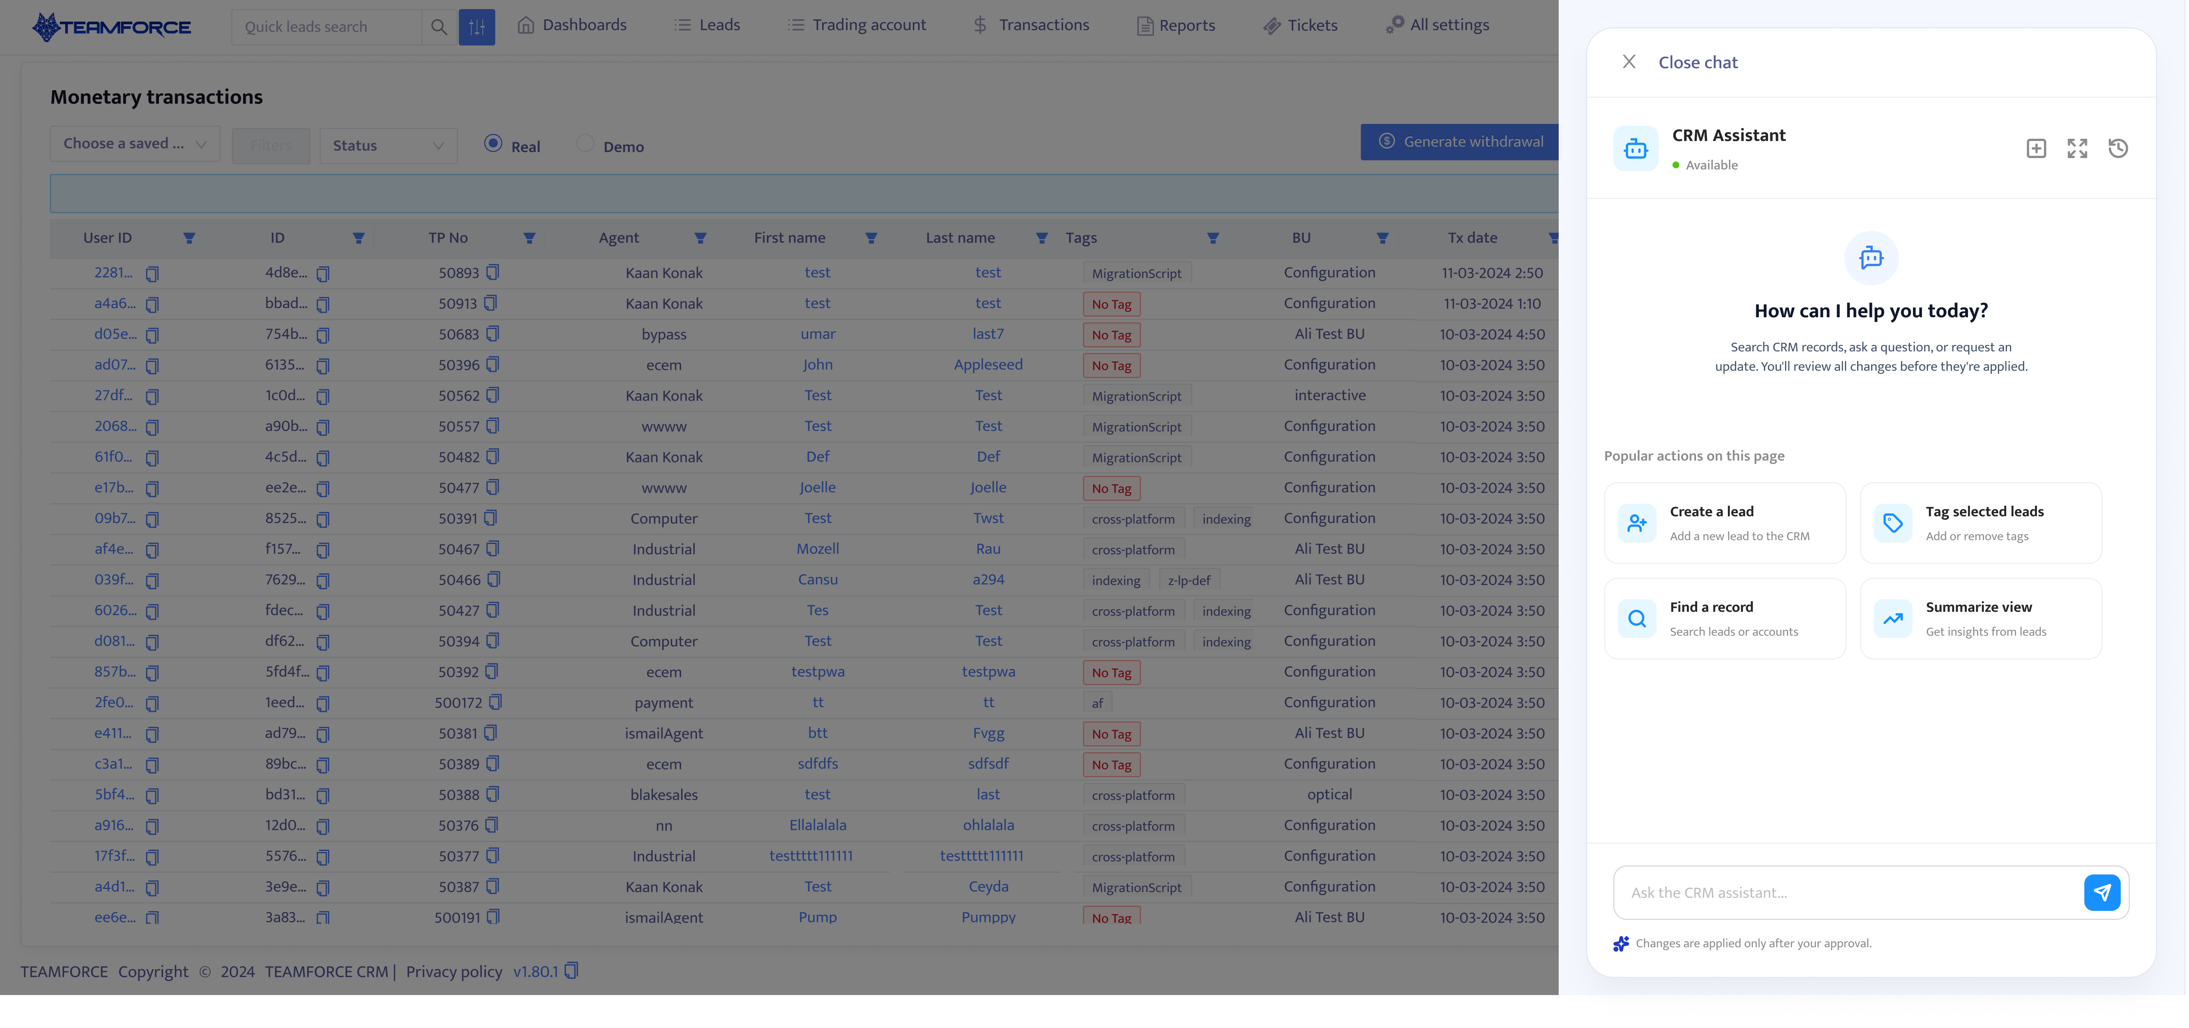Open the Privacy policy link
The image size is (2189, 1028).
pyautogui.click(x=454, y=972)
